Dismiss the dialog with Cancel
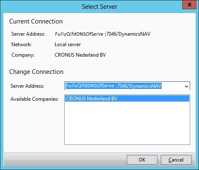This screenshot has width=199, height=170. point(176,160)
